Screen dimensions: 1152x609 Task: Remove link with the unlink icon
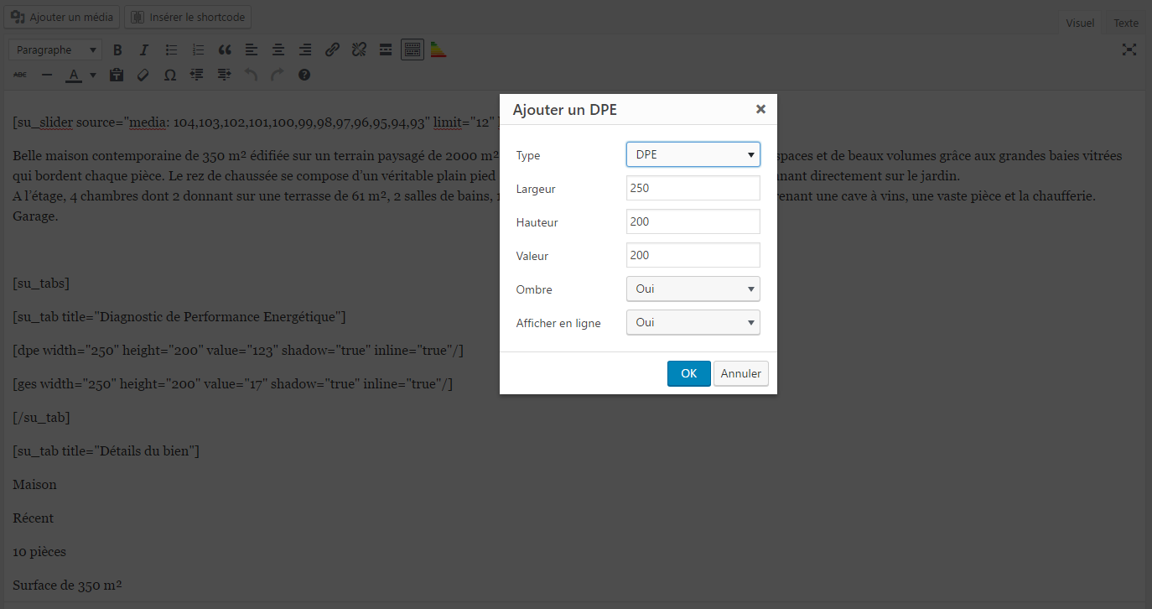click(359, 50)
